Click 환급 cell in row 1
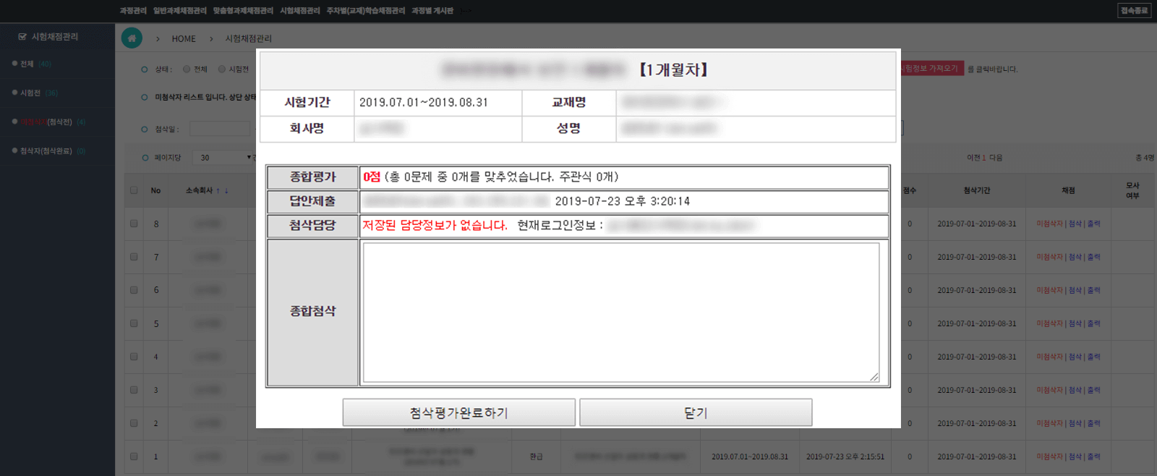Screen dimensions: 1157x476 coord(536,457)
